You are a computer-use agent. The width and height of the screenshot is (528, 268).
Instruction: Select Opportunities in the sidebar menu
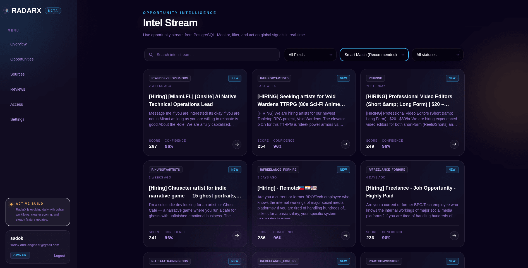[22, 59]
